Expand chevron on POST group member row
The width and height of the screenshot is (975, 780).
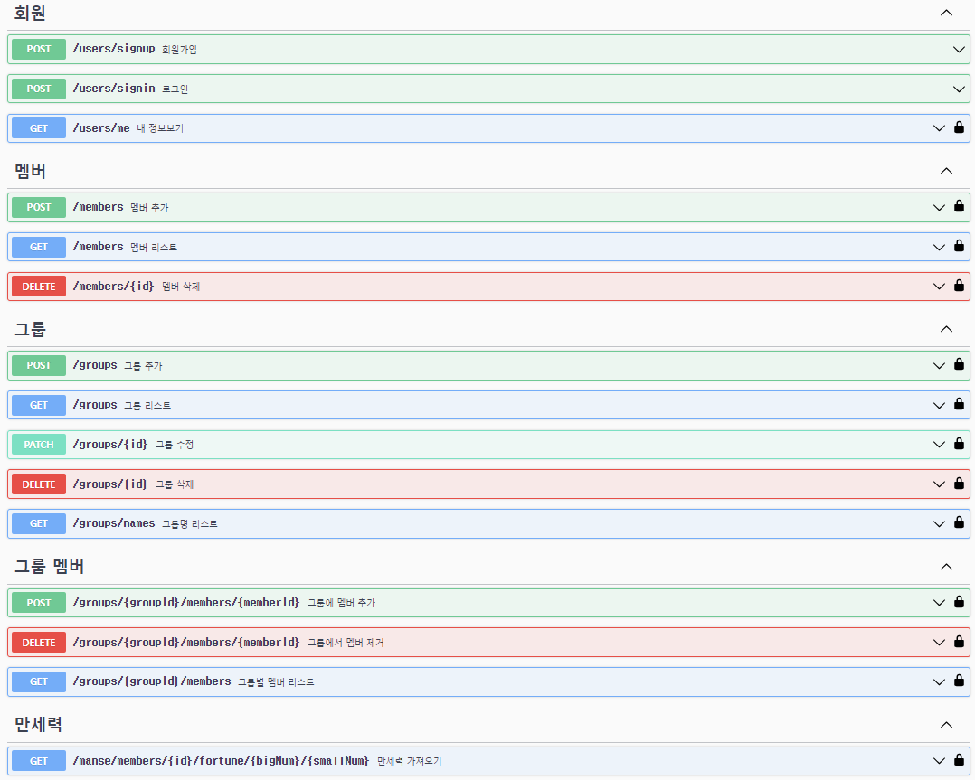[939, 603]
